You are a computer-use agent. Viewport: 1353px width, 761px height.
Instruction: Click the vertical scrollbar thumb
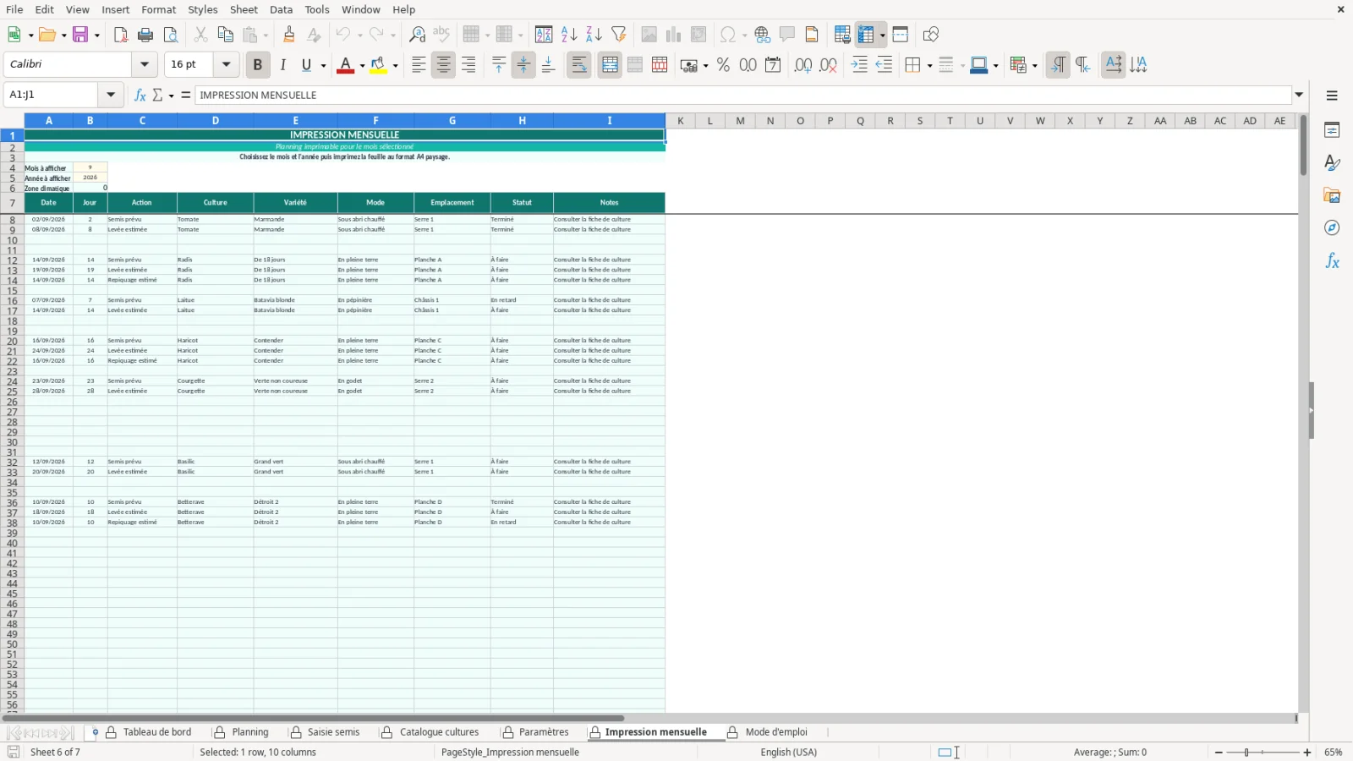(1303, 145)
